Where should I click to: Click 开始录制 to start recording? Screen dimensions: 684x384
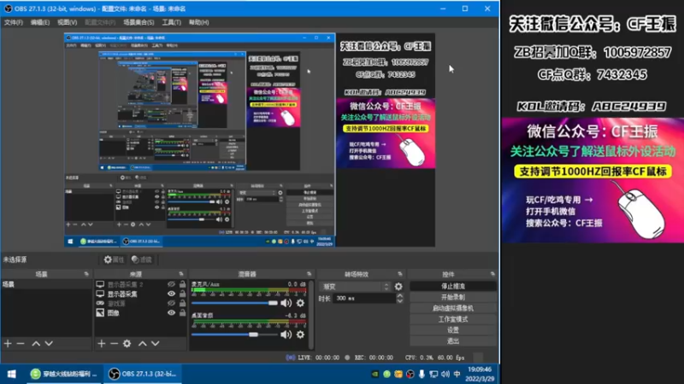[x=453, y=297]
